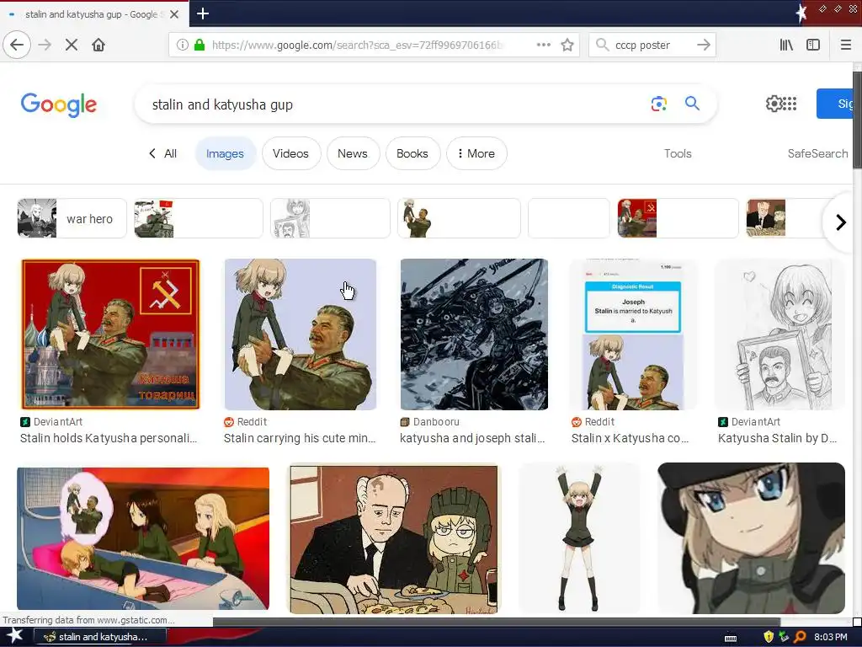View site information icon in address bar
The height and width of the screenshot is (647, 862).
(183, 45)
